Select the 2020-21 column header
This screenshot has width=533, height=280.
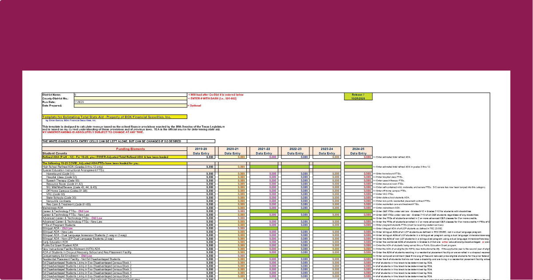tap(233, 149)
